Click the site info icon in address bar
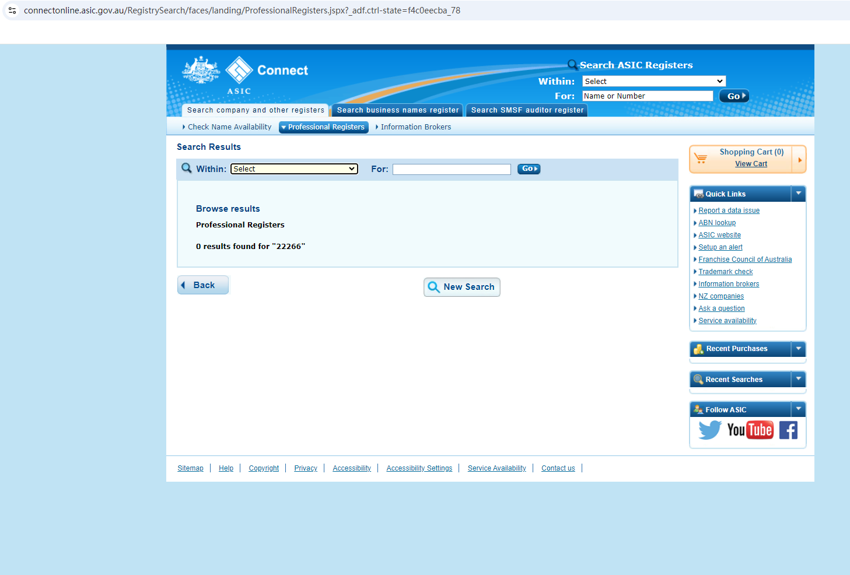The height and width of the screenshot is (575, 850). point(12,10)
